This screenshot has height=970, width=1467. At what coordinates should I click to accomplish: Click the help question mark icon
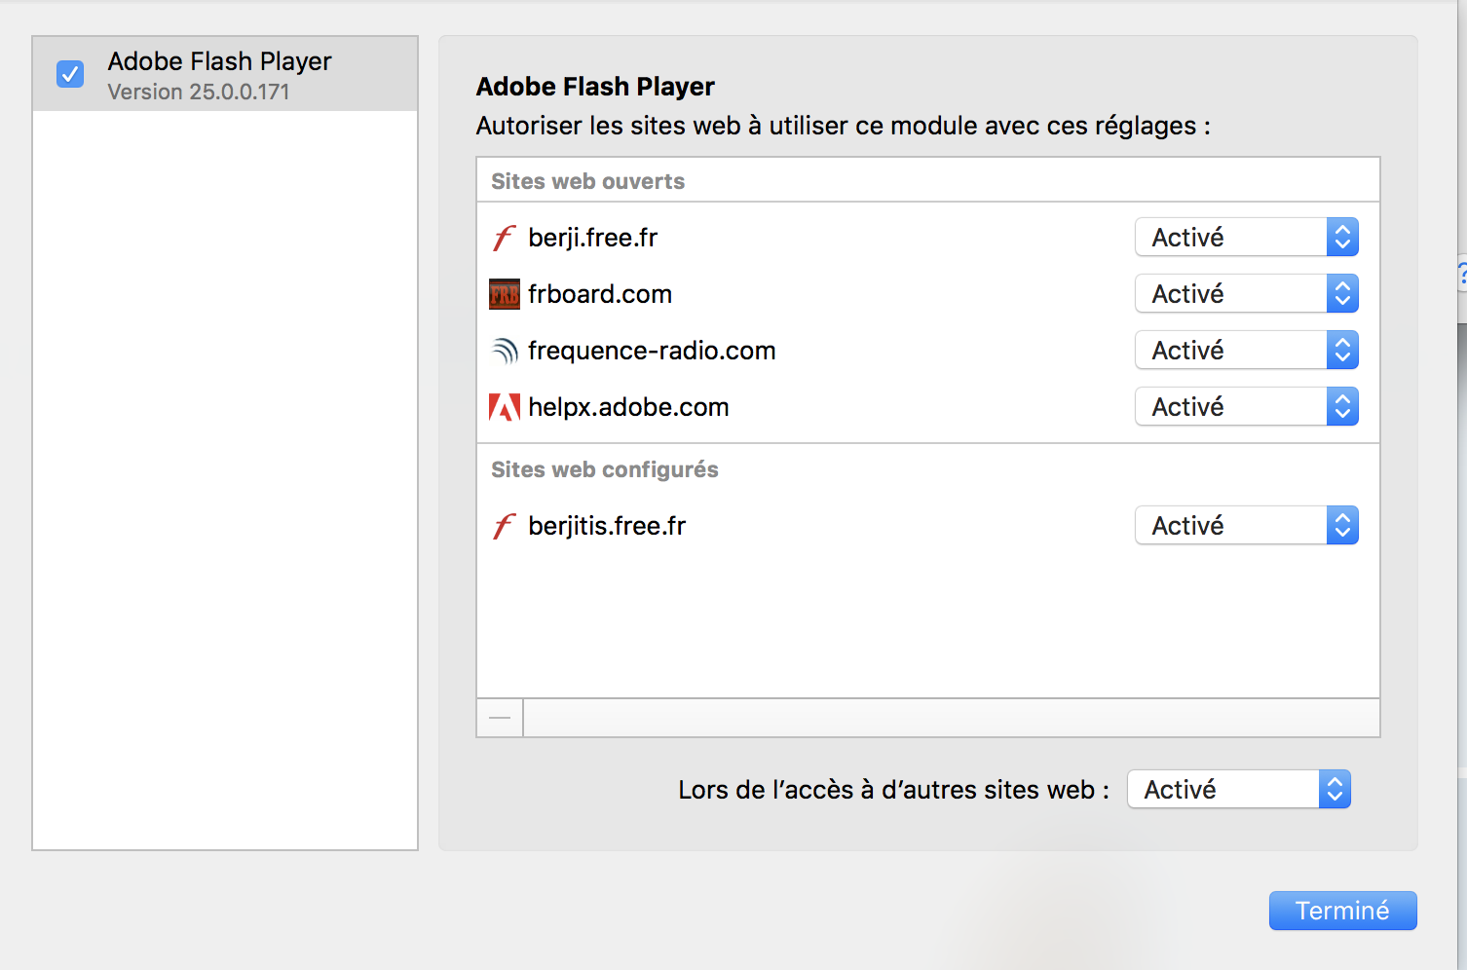click(1461, 275)
